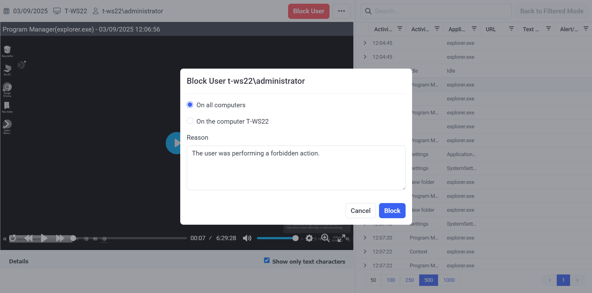Expand the first 12:04:45 explorer.exe row
592x293 pixels.
(x=365, y=43)
